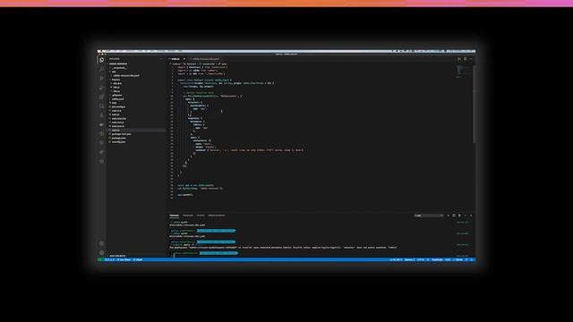573x322 pixels.
Task: Open the Accounts icon in activity bar
Action: tap(101, 243)
